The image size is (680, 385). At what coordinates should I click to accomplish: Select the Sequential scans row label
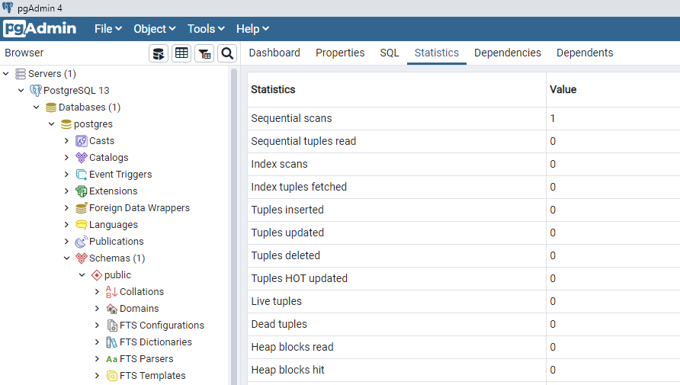pyautogui.click(x=291, y=118)
